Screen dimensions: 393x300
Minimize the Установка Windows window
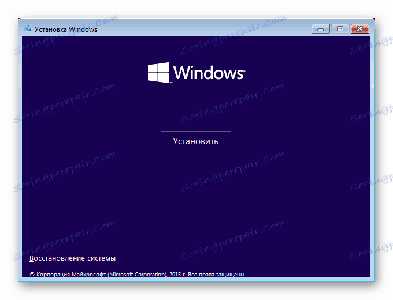(x=321, y=29)
